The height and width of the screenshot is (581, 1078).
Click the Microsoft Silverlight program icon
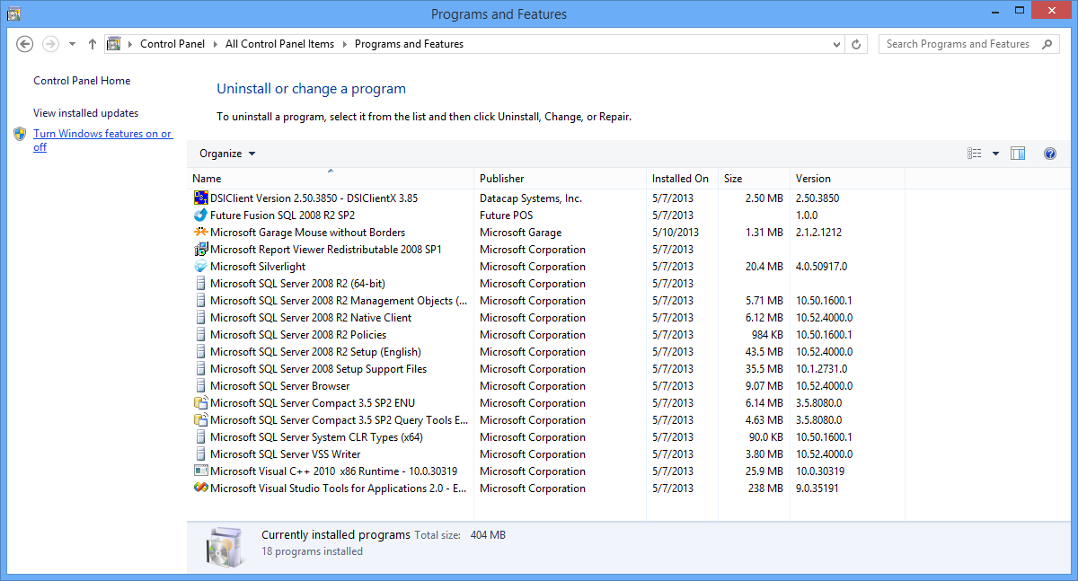200,267
